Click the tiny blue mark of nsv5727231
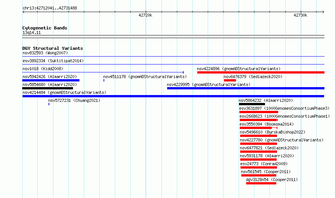 49,104
